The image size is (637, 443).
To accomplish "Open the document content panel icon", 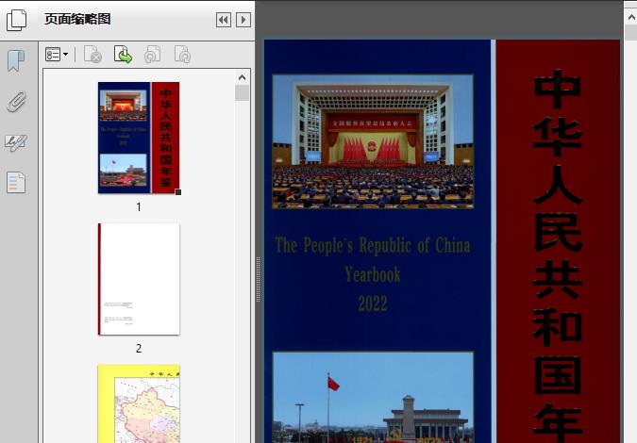I will pos(16,183).
